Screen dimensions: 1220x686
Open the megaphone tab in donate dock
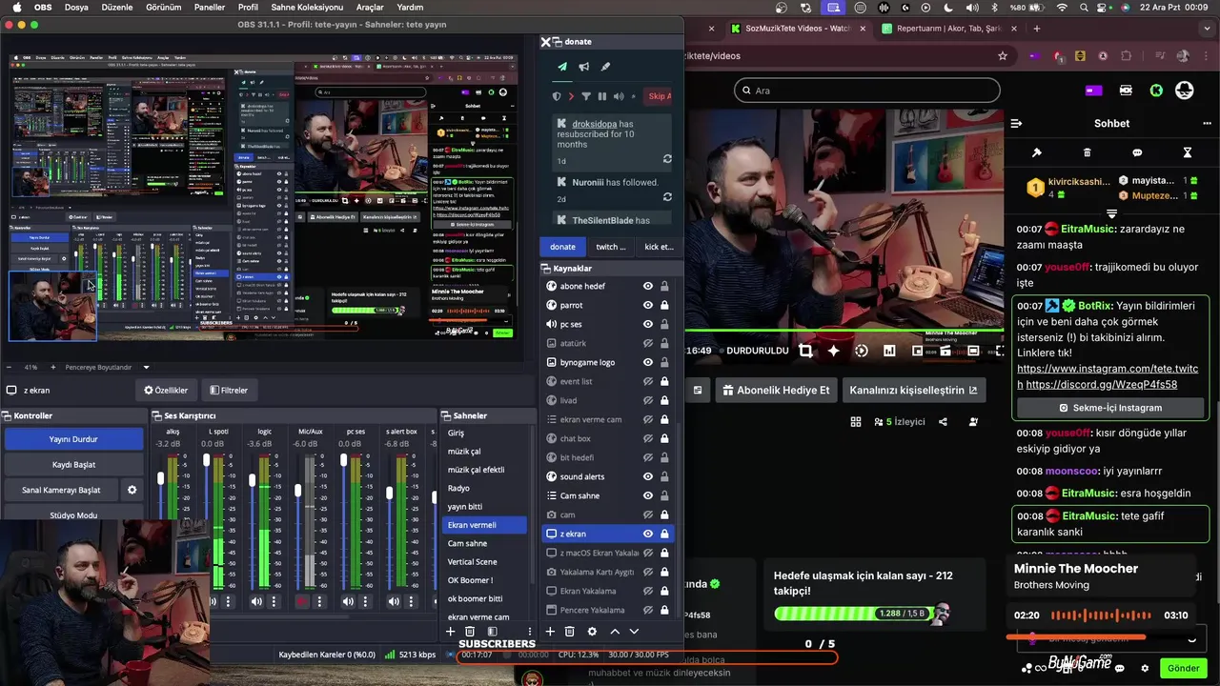[x=583, y=67]
